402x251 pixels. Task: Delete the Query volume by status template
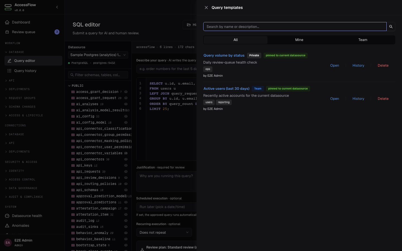coord(383,66)
